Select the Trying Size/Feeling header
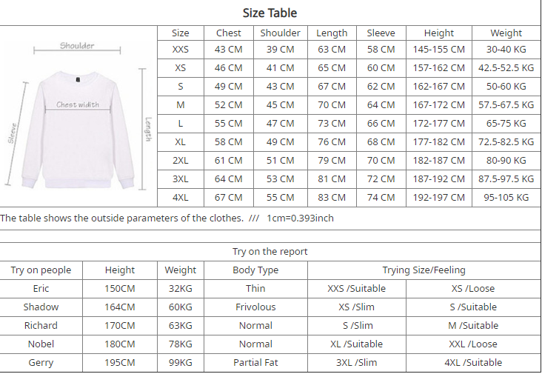 (424, 270)
